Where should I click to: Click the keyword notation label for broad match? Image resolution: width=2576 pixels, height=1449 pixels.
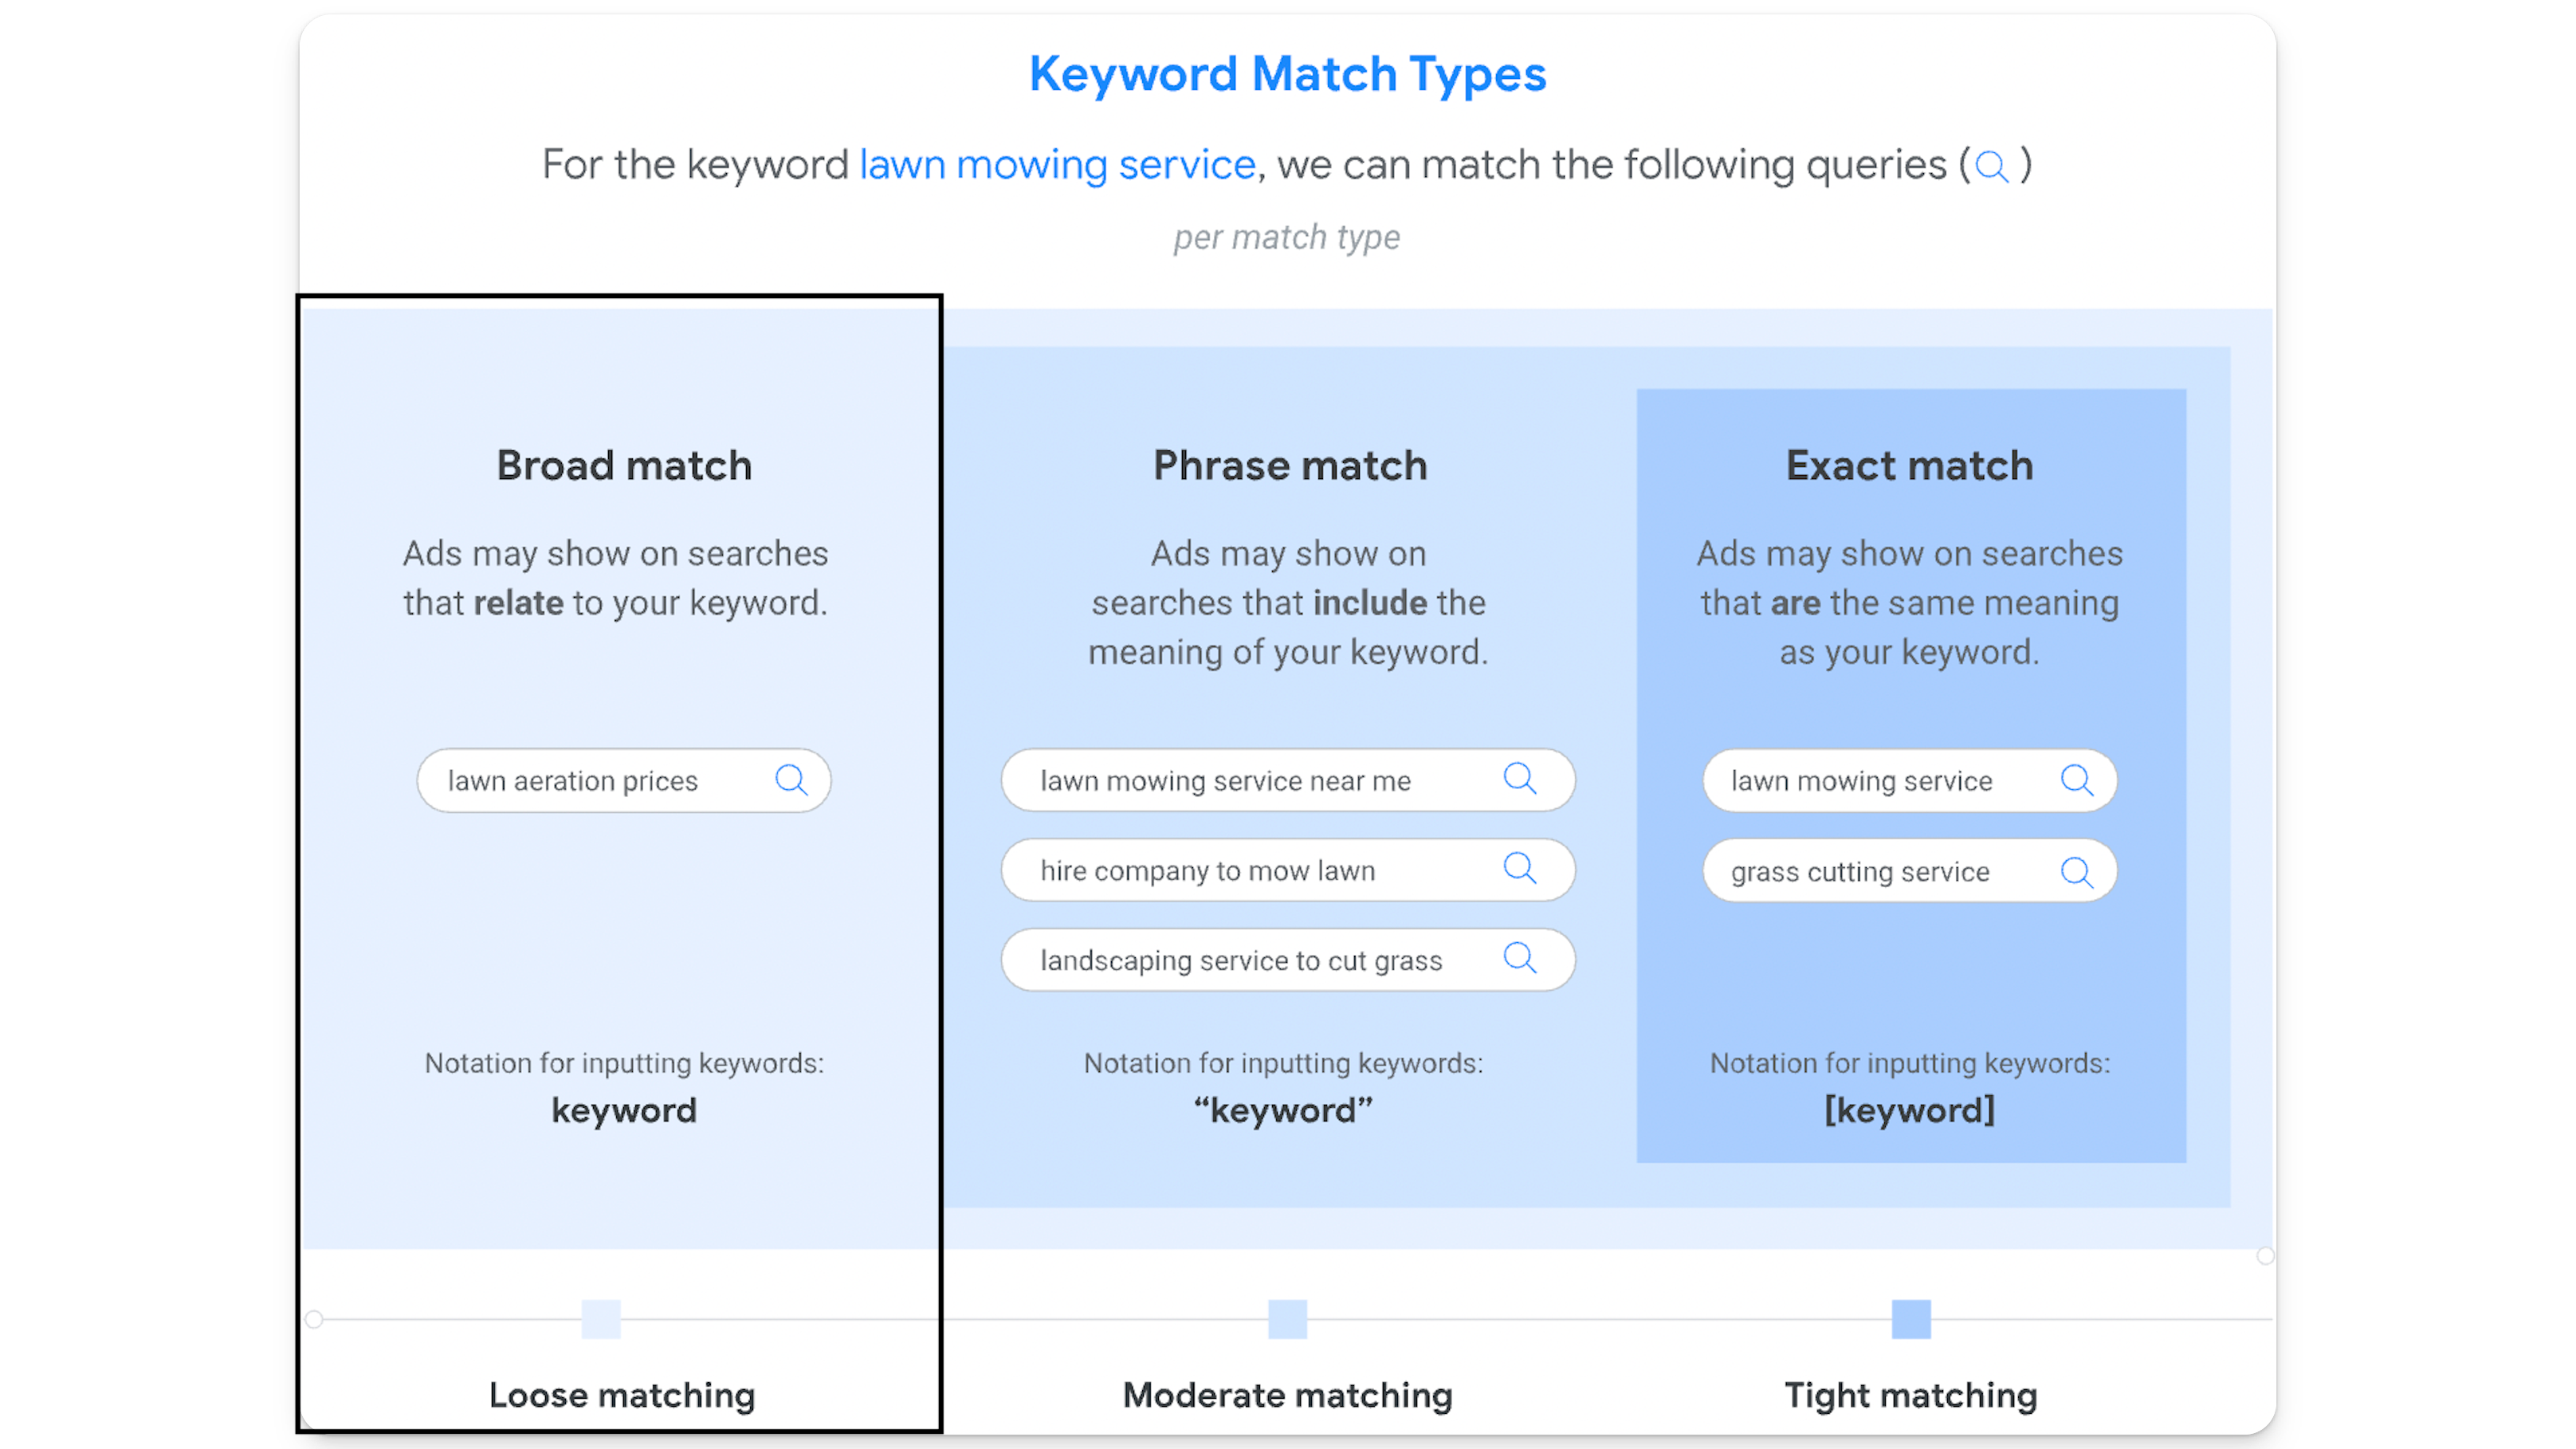(x=621, y=1109)
